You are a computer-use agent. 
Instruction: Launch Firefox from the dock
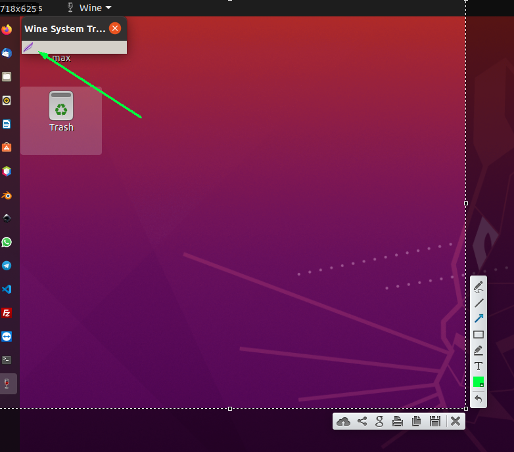coord(7,30)
